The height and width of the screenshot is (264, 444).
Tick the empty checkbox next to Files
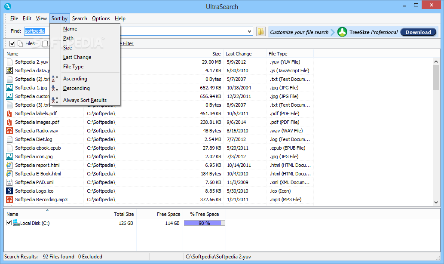coord(45,43)
